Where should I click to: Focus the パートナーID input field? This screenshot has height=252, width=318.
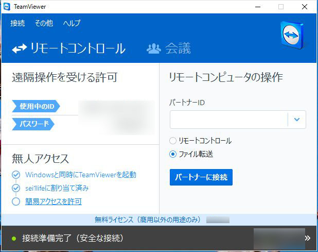pos(229,120)
